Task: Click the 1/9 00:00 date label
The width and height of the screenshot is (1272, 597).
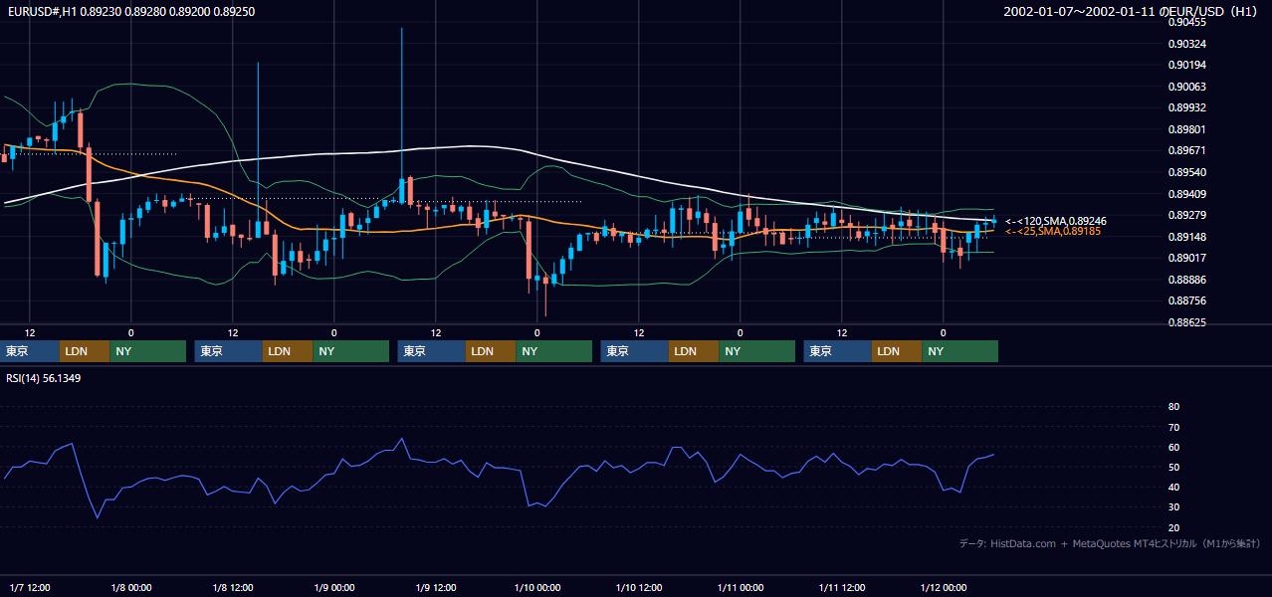Action: [x=334, y=587]
